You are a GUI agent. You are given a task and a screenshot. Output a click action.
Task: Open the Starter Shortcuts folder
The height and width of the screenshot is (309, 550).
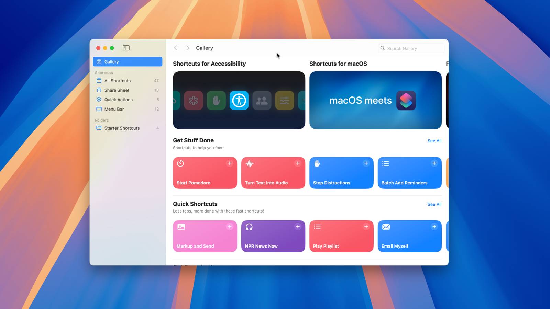point(122,128)
